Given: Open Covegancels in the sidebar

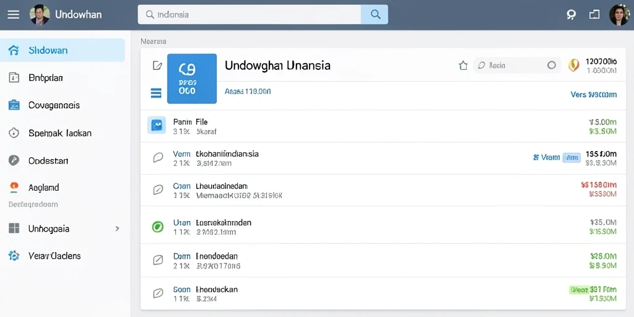Looking at the screenshot, I should [63, 105].
